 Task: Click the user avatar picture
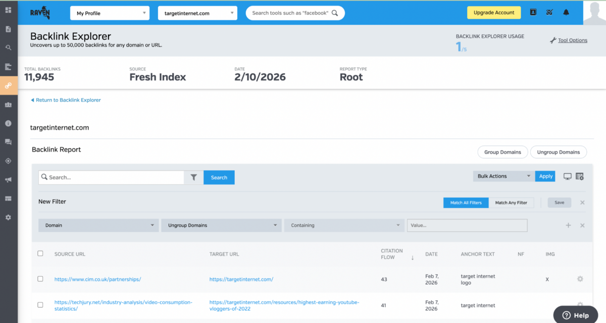coord(594,13)
